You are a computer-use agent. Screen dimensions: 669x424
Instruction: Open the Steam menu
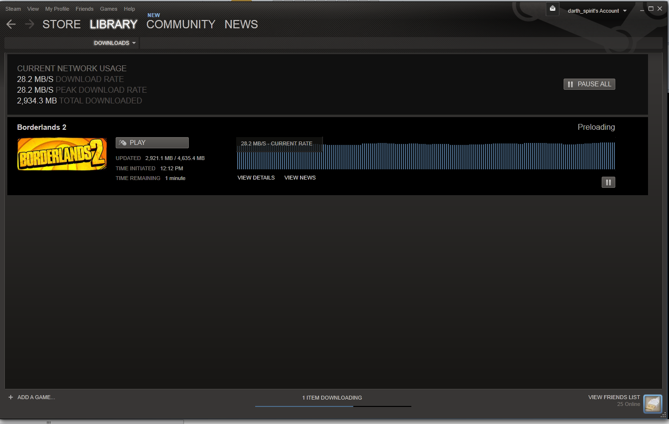13,9
